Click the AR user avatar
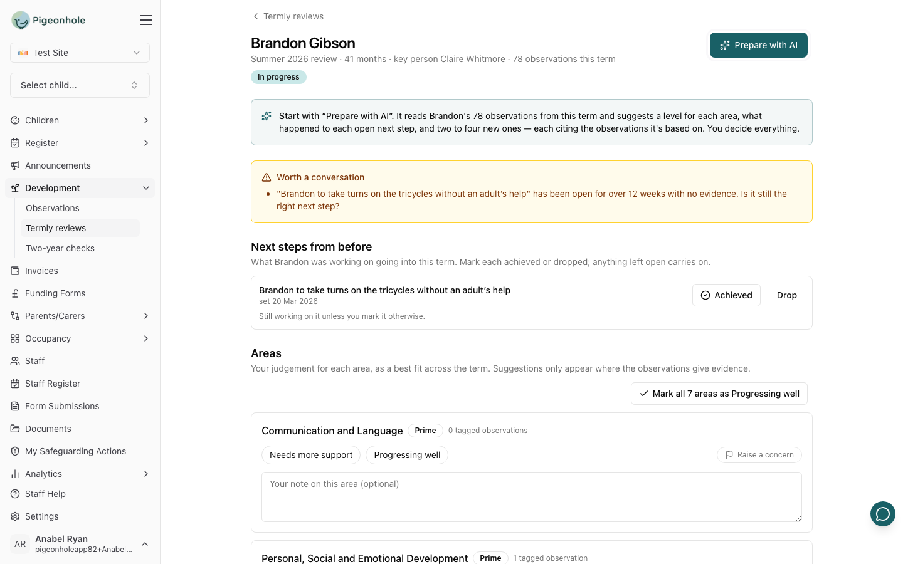 click(20, 544)
